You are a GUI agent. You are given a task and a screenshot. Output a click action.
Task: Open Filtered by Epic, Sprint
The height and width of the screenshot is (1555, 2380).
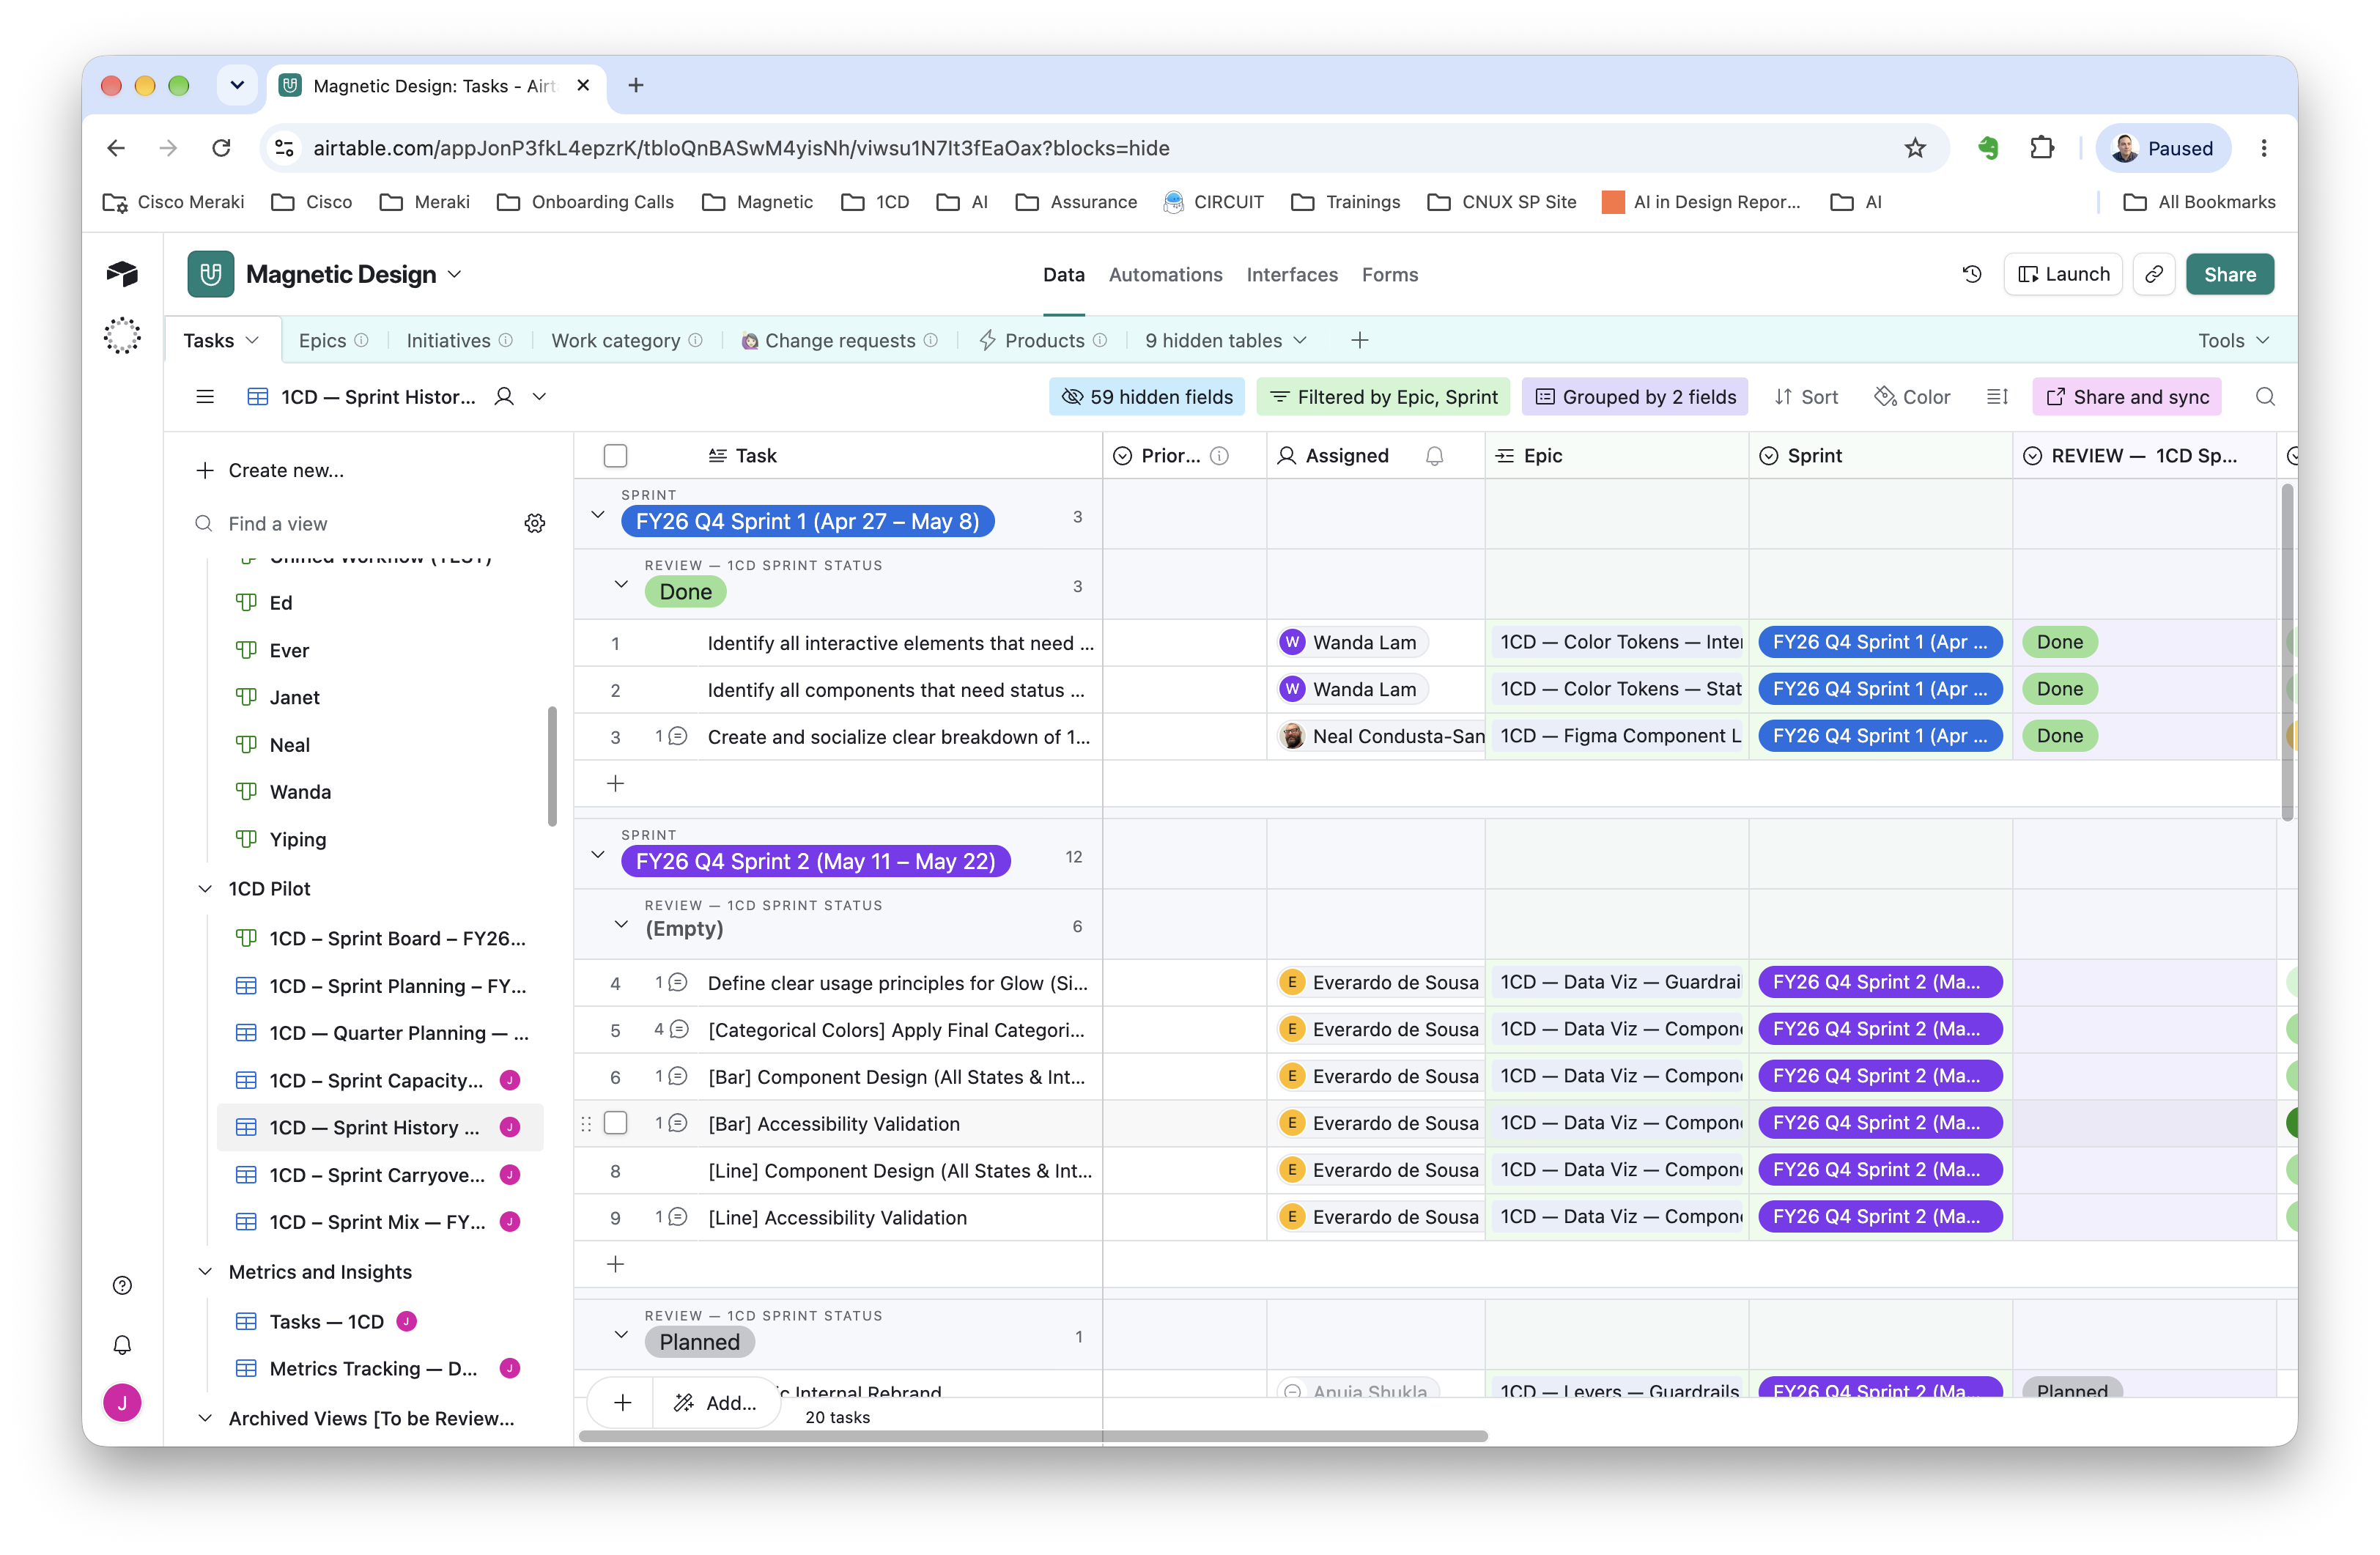(x=1384, y=397)
